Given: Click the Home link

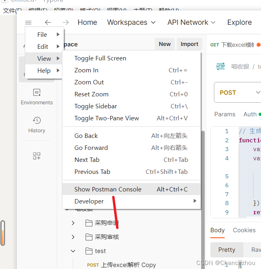Looking at the screenshot, I should pyautogui.click(x=87, y=22).
